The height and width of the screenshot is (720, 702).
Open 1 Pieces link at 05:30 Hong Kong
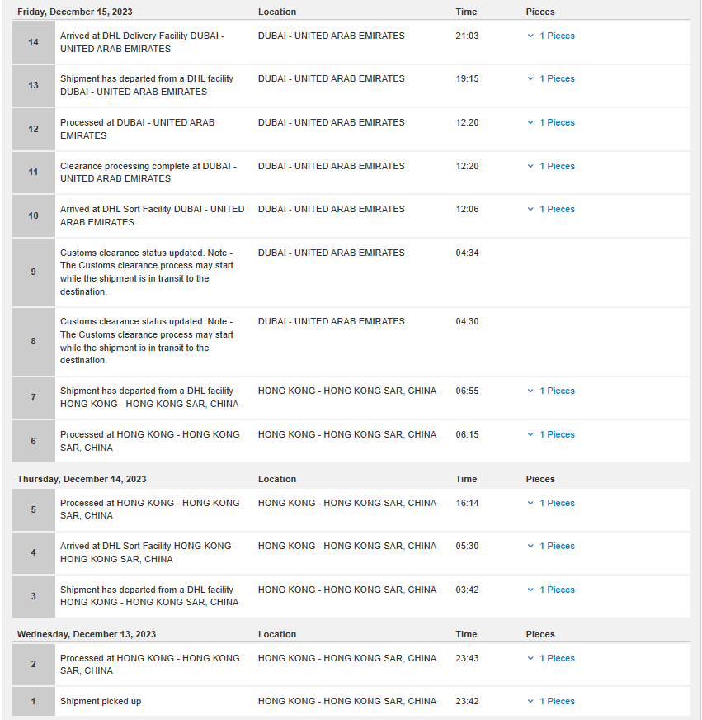(x=557, y=546)
